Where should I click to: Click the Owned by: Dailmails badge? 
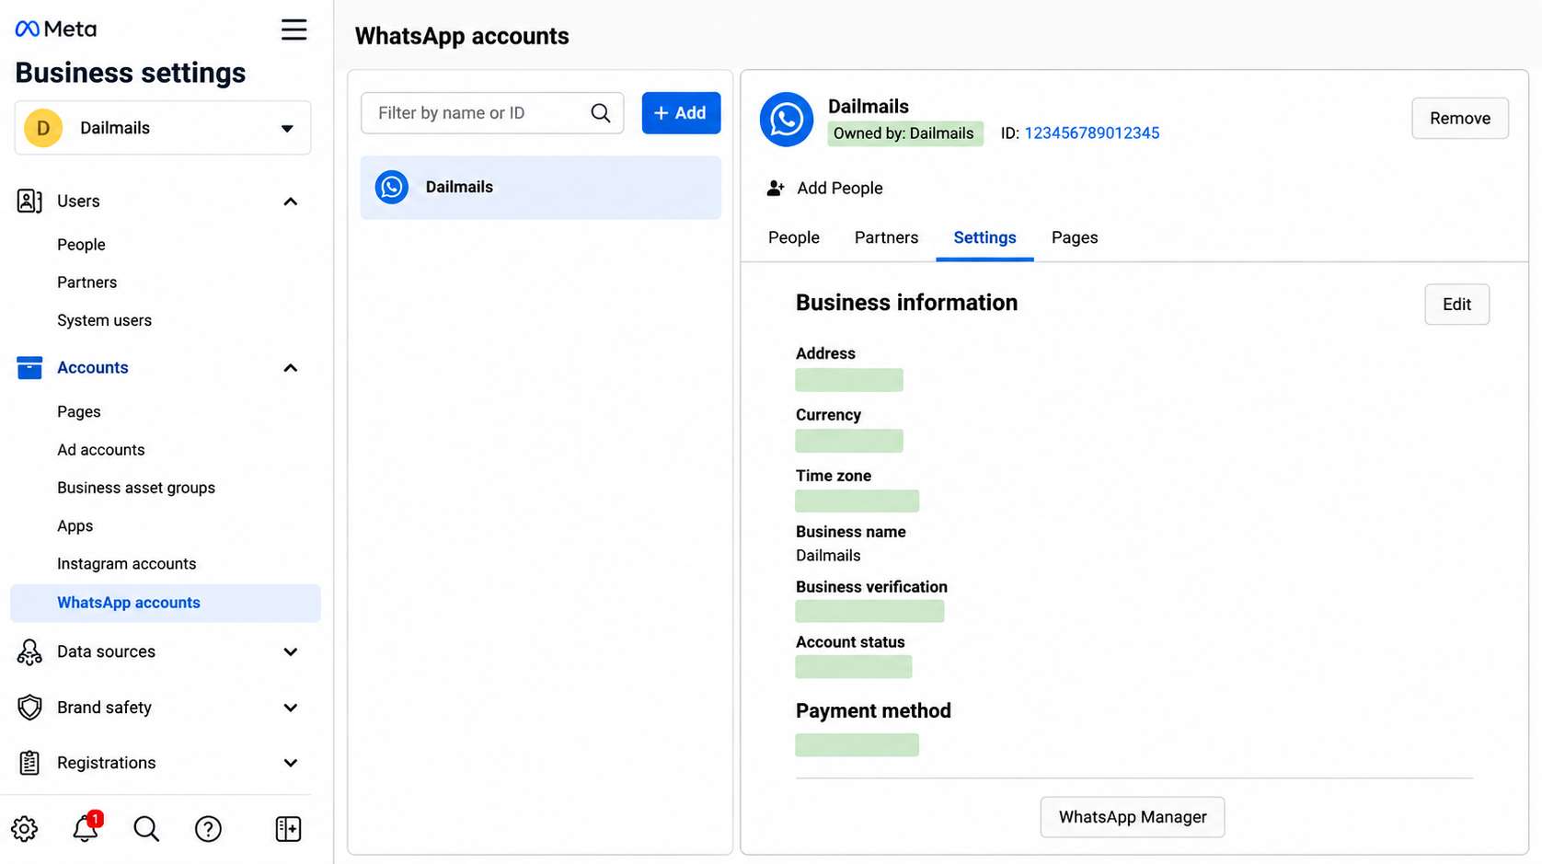pos(905,133)
